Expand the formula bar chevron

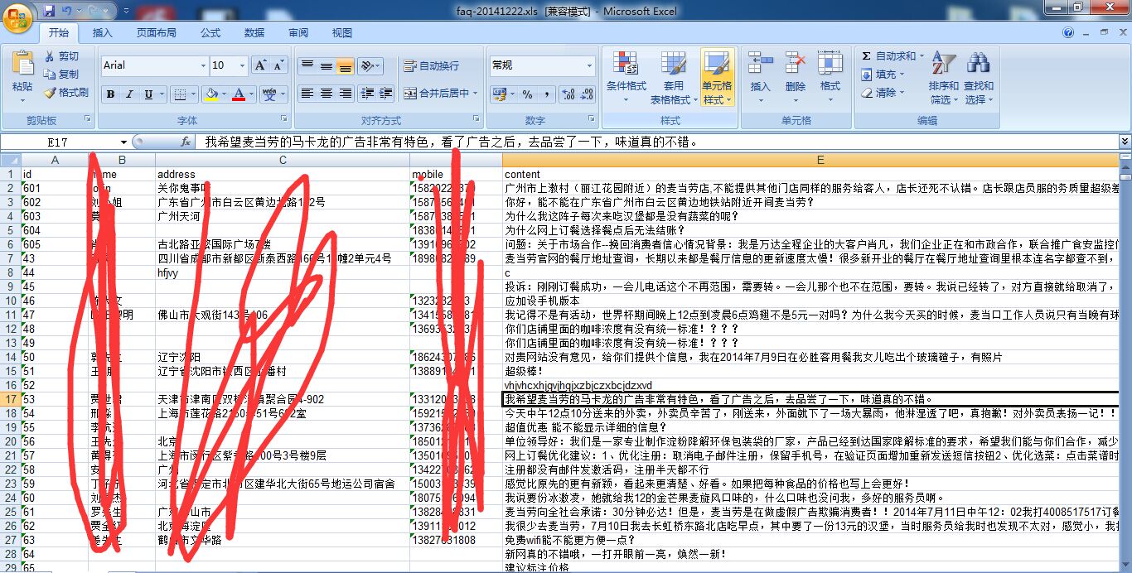(1125, 142)
